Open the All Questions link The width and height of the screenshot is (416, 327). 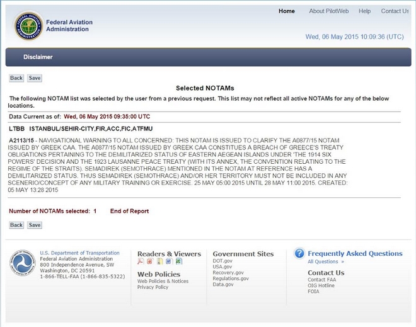pos(325,261)
